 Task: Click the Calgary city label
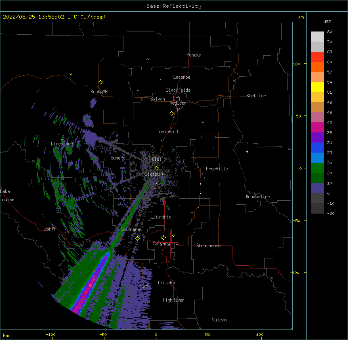[161, 243]
